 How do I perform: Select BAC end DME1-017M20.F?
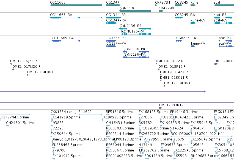26,67
